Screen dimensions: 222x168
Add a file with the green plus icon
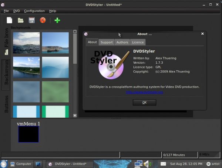[x=57, y=20]
